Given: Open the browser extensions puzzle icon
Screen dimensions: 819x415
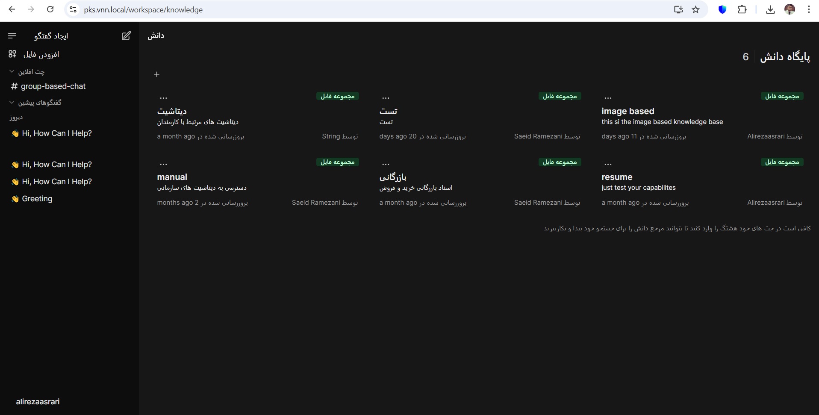Looking at the screenshot, I should (742, 9).
